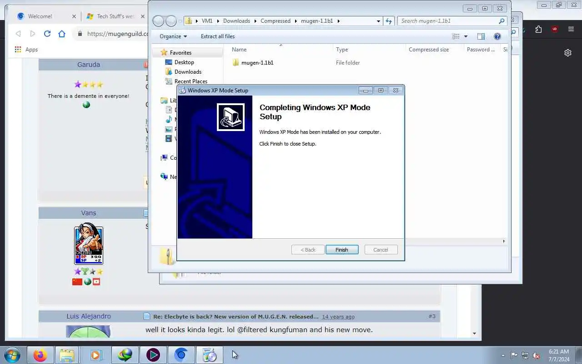Click Extract all files in Explorer toolbar
Viewport: 582px width, 364px height.
click(218, 36)
